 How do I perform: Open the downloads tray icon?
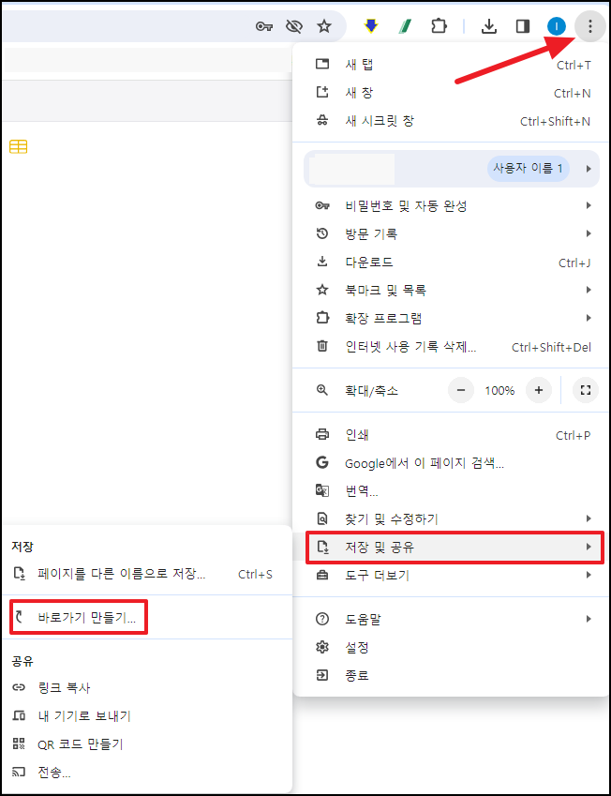(488, 26)
